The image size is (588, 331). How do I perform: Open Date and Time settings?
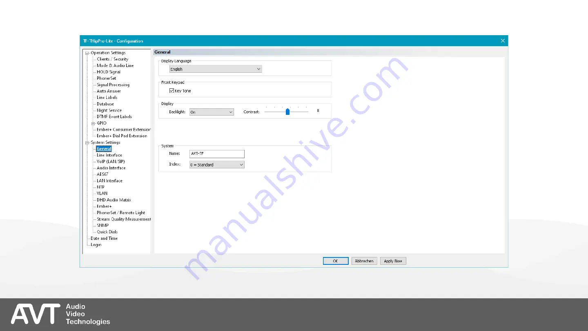[x=104, y=238]
